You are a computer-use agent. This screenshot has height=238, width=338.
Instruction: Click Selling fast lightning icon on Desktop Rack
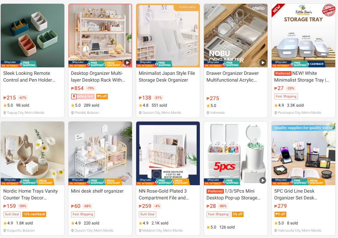click(74, 96)
